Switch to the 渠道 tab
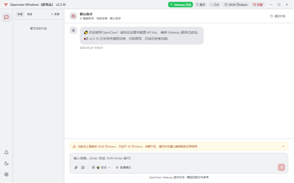The height and width of the screenshot is (183, 294). pyautogui.click(x=30, y=14)
